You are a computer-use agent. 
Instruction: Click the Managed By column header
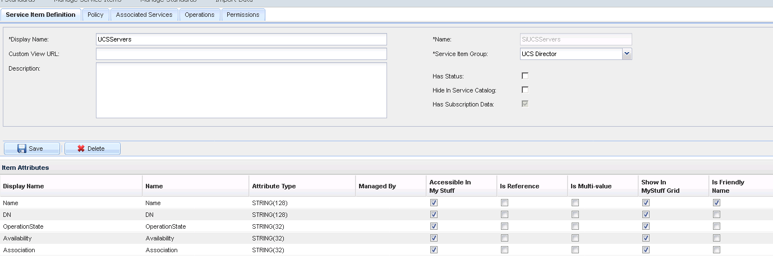[390, 186]
